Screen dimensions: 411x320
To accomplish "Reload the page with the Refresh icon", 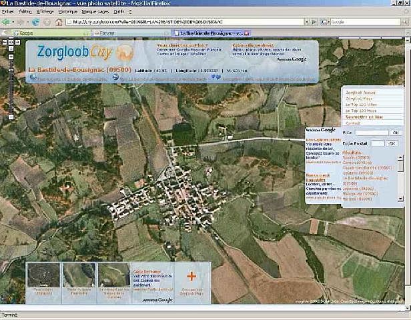I will [x=35, y=22].
